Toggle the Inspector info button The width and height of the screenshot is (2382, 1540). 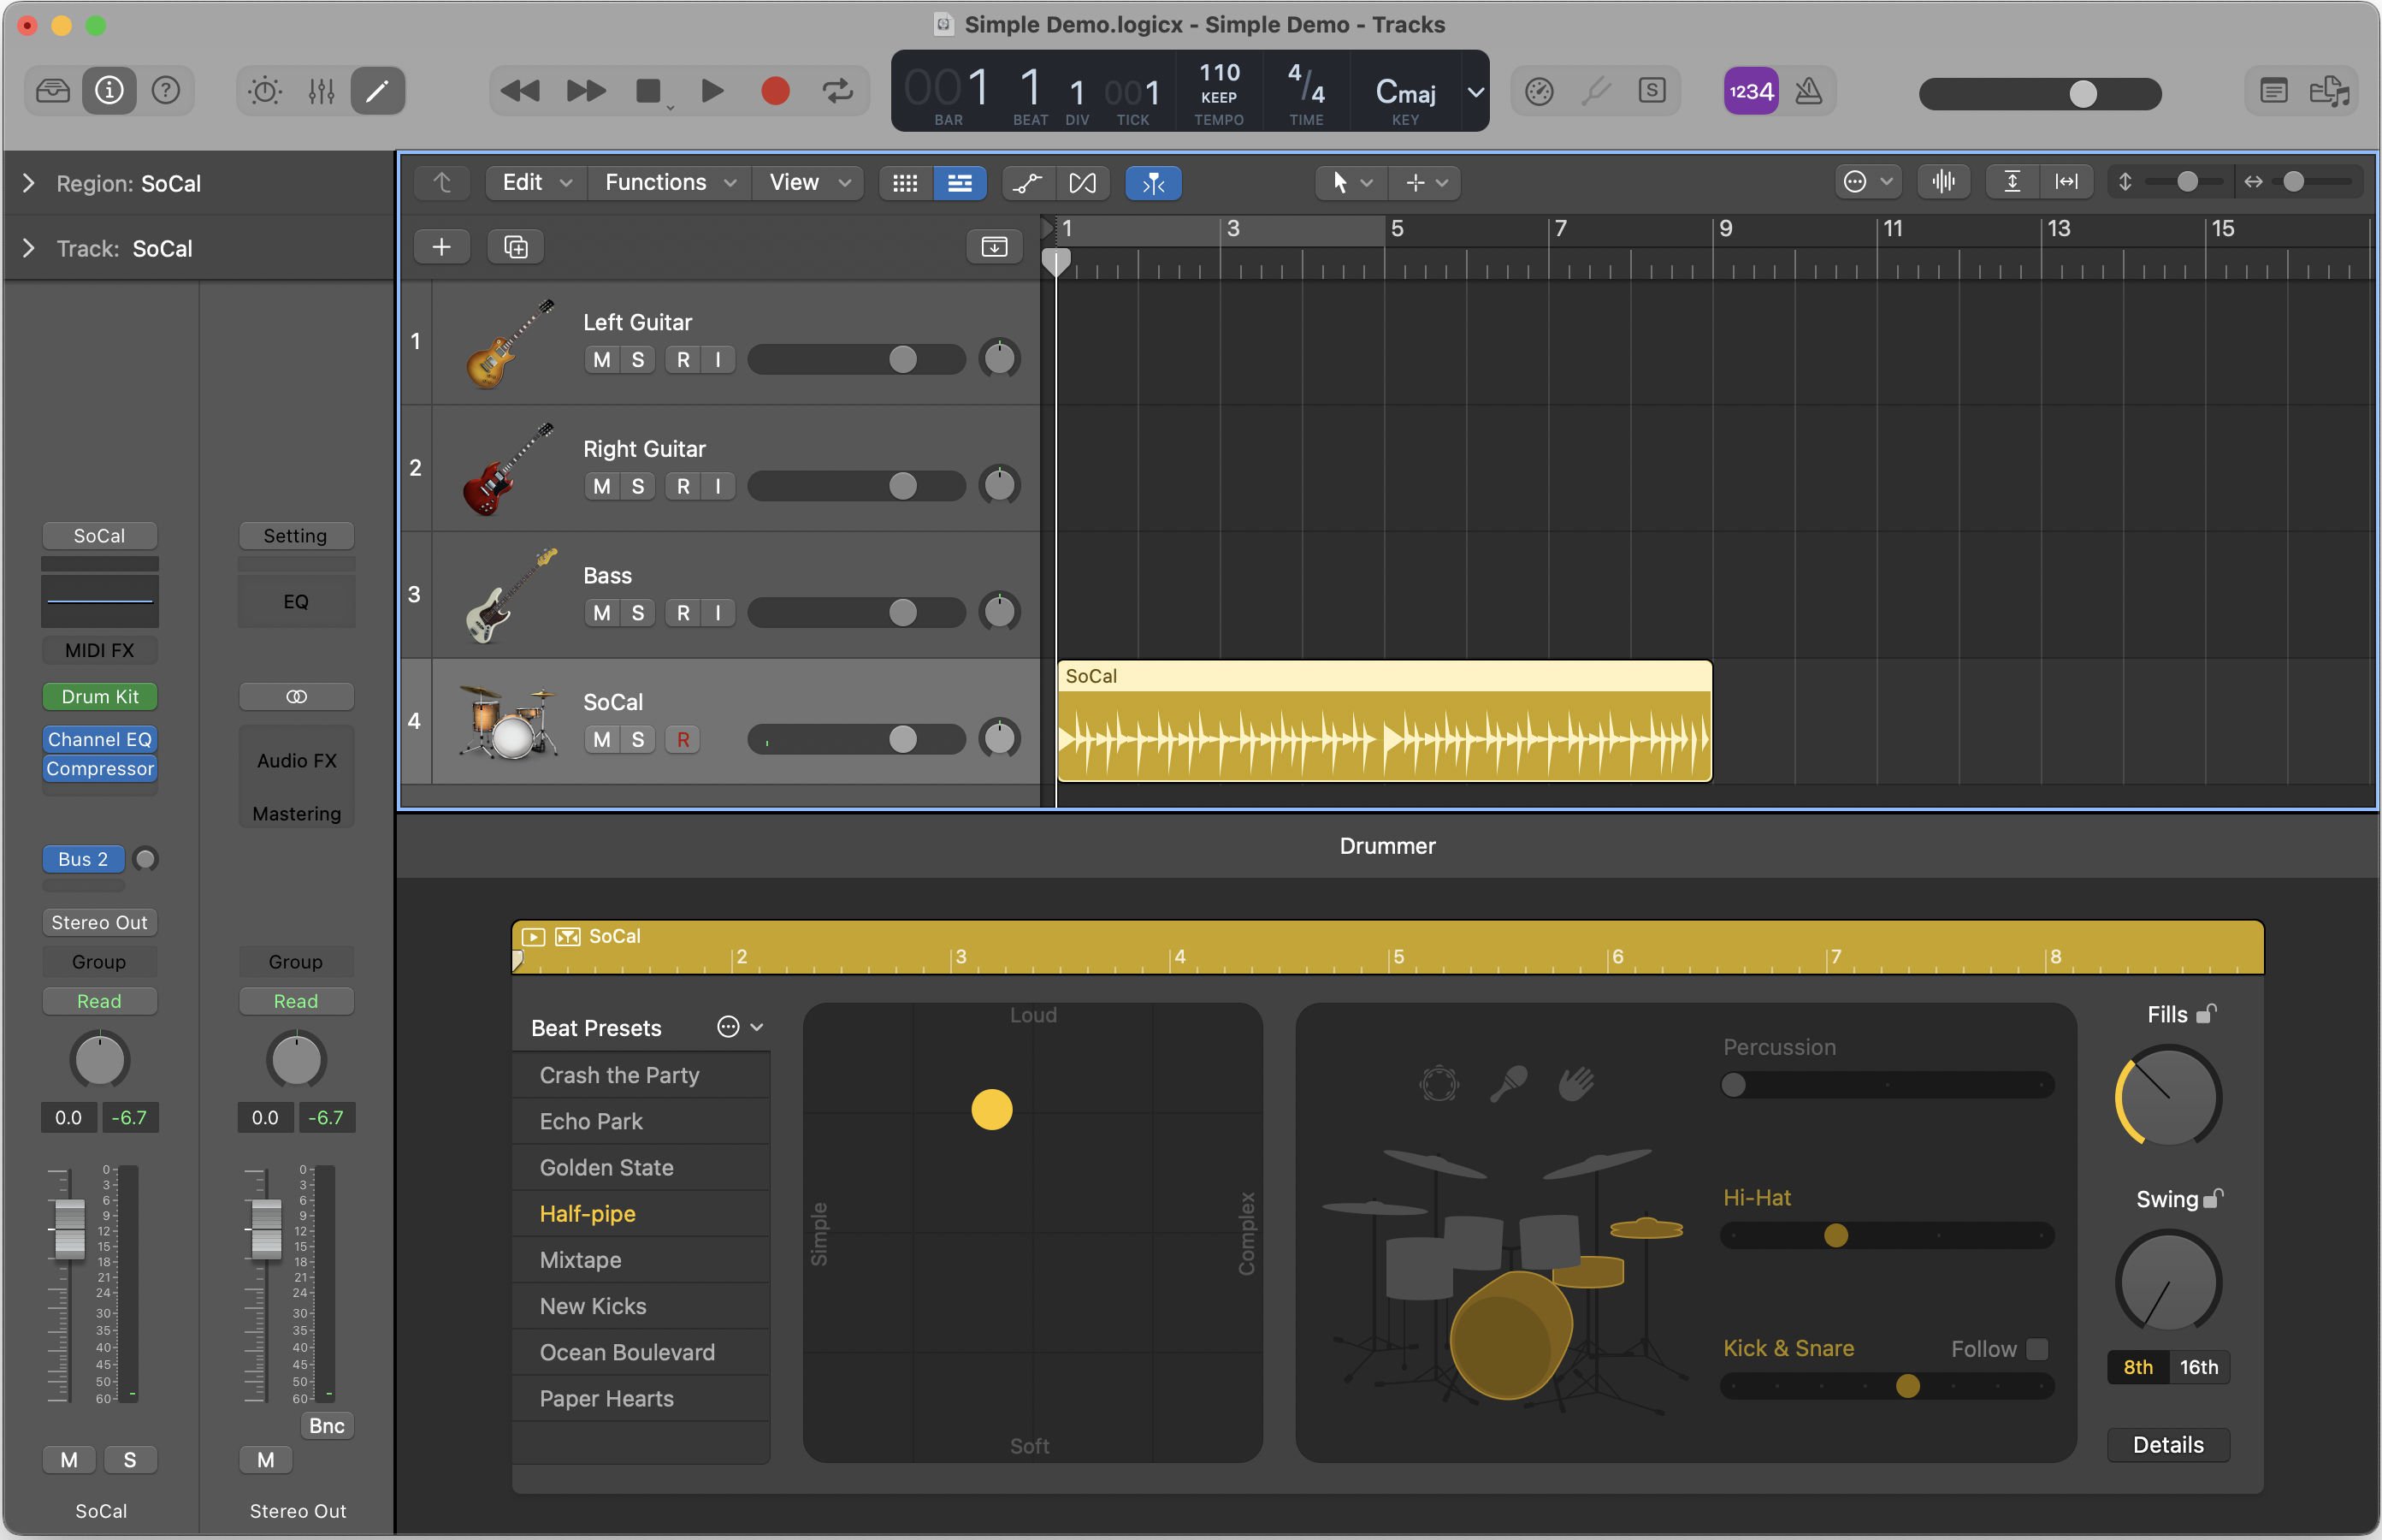(x=109, y=91)
